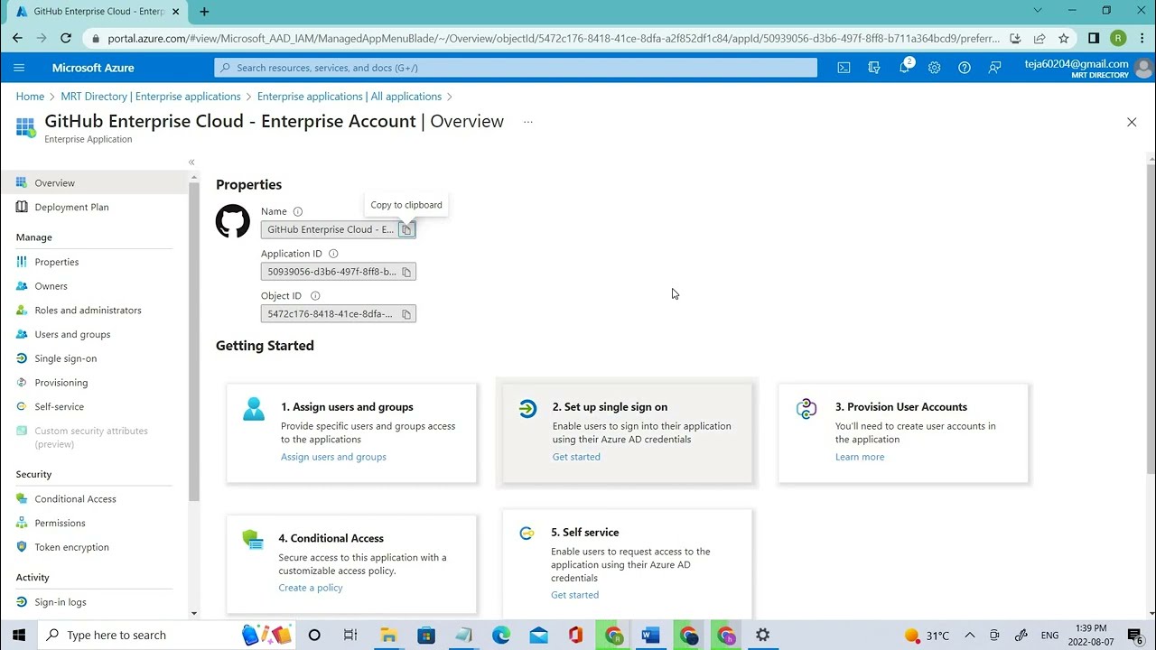Image resolution: width=1156 pixels, height=650 pixels.
Task: Open the notifications bell in Azure header
Action: point(904,68)
